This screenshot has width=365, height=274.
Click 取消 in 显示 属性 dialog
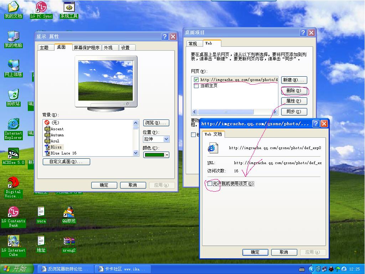pos(133,185)
